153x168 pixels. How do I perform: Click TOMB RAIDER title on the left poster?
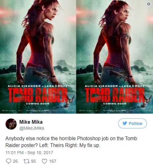coord(38,95)
